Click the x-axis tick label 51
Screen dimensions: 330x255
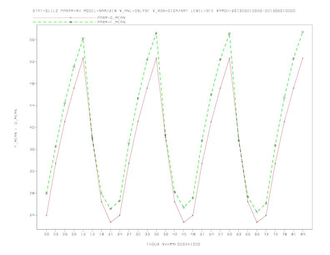pos(202,234)
